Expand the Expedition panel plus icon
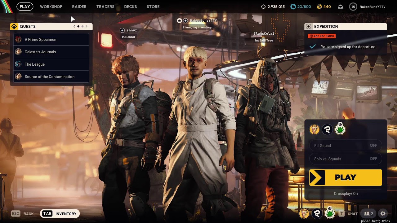The width and height of the screenshot is (397, 223). pos(308,26)
